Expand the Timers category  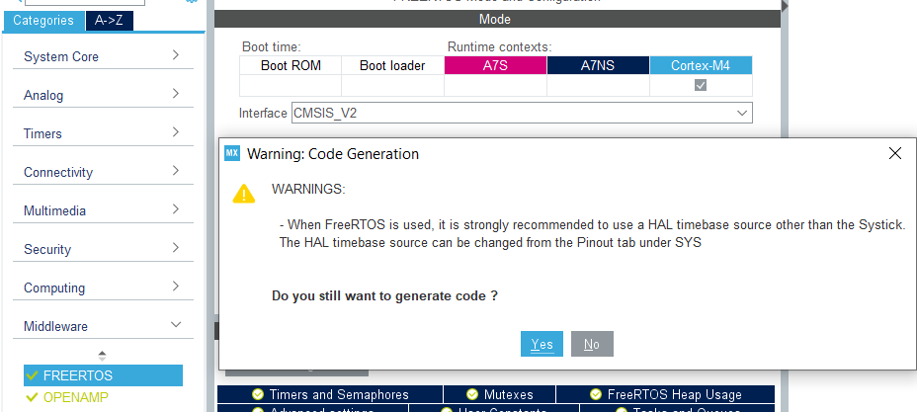click(103, 133)
